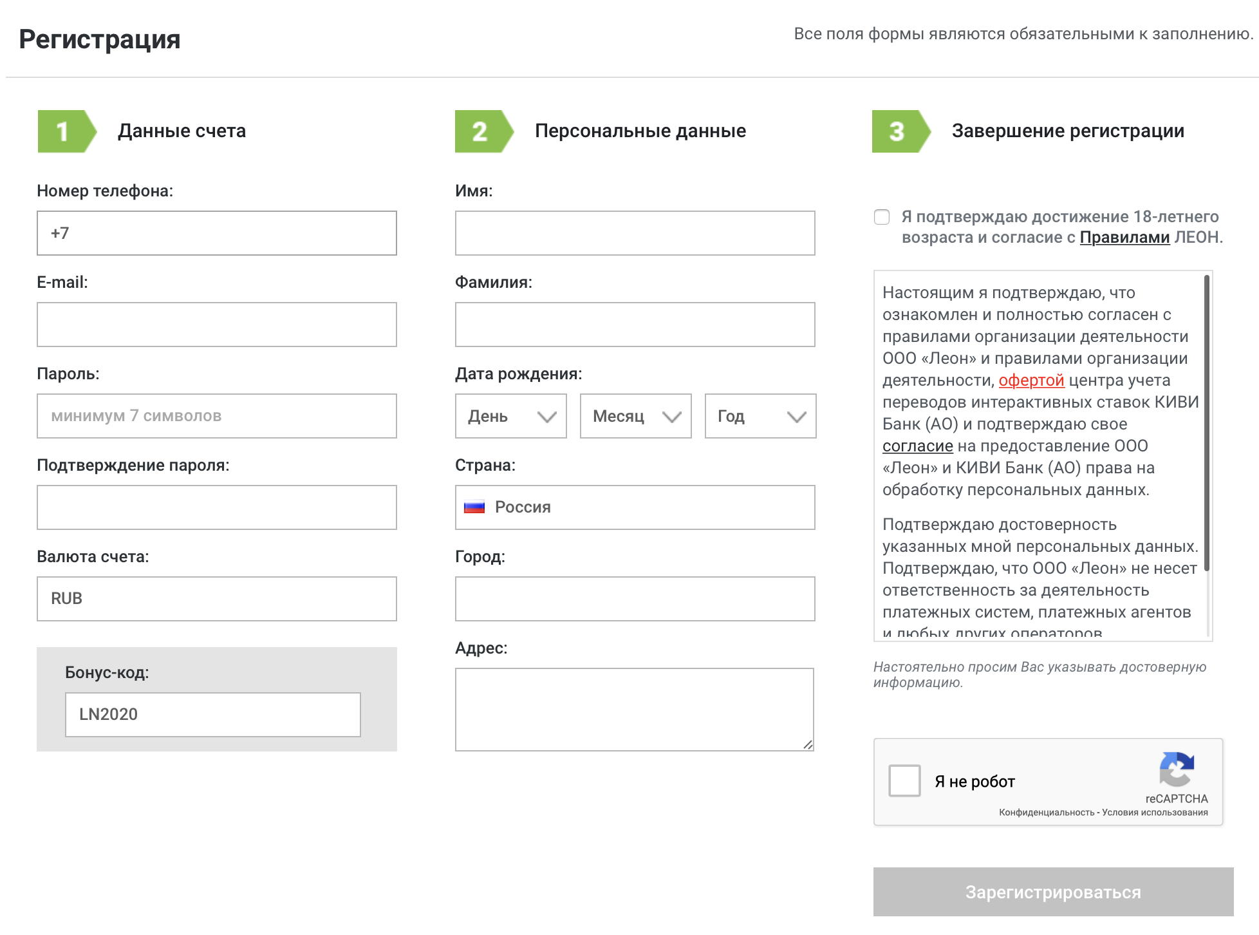This screenshot has width=1259, height=935.
Task: Click the 'Регистрация' page heading
Action: point(100,39)
